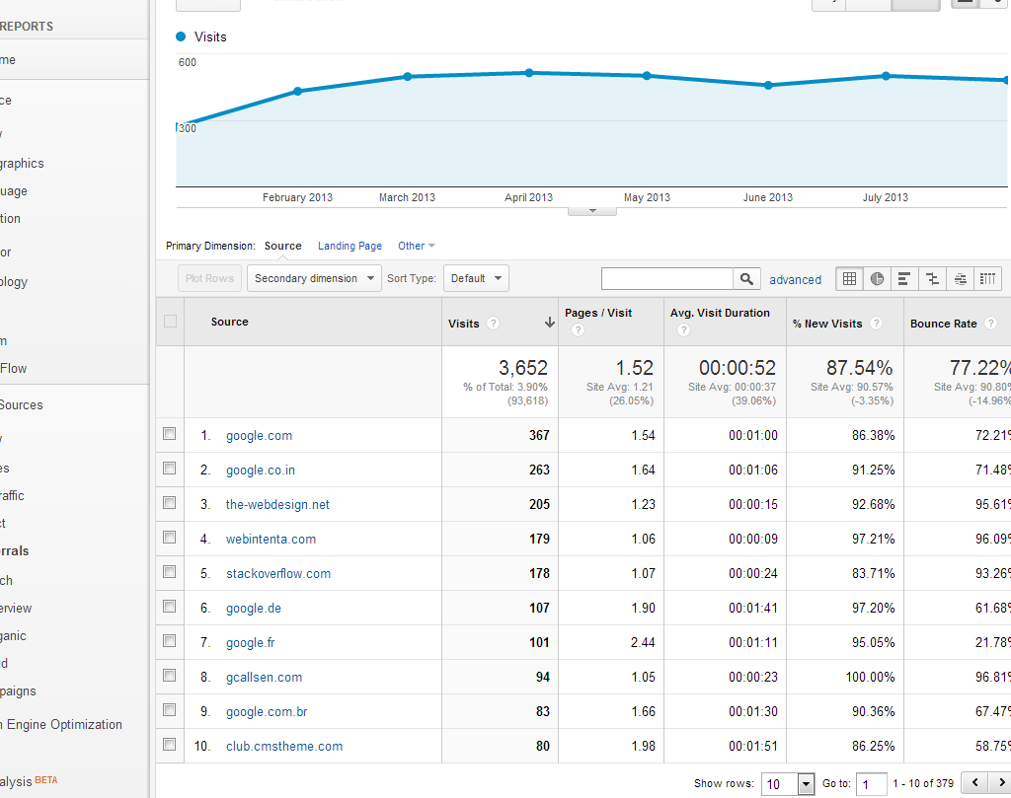This screenshot has height=798, width=1011.
Task: Switch to the pie chart percentage view
Action: (x=877, y=279)
